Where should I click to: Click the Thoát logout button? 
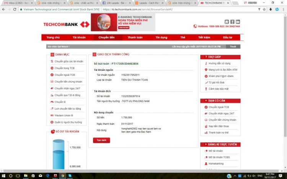pos(233,47)
